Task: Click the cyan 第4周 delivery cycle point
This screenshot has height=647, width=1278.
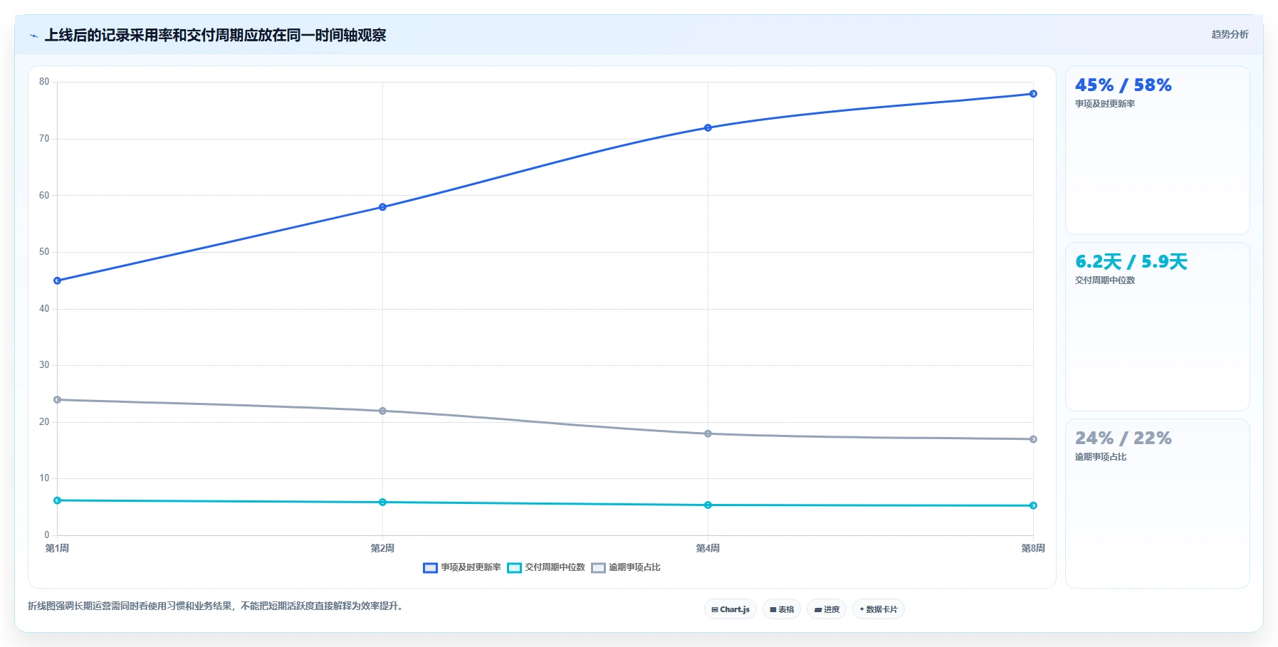Action: tap(708, 505)
